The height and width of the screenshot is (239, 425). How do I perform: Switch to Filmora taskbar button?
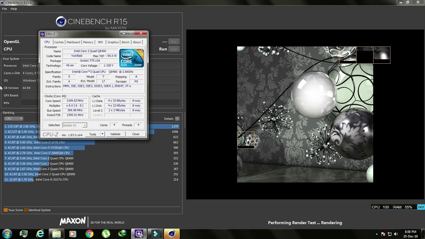pos(155,234)
